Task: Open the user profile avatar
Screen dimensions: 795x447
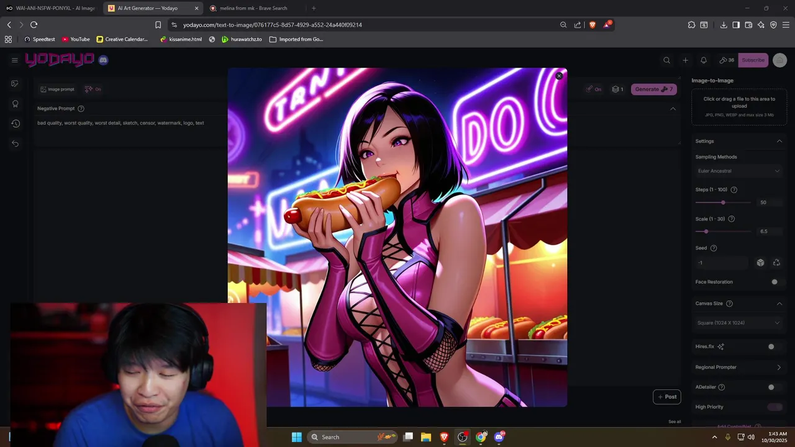Action: tap(780, 60)
